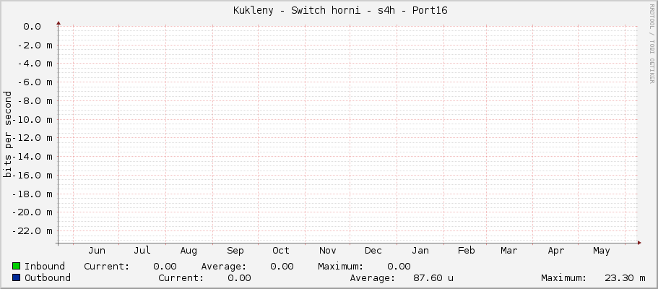
Task: Click the Outbound maximum value '23.30 m'
Action: click(625, 278)
